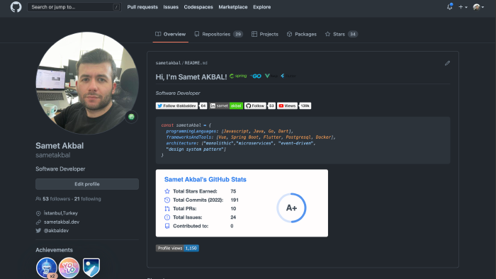Click the Contributed to row
The width and height of the screenshot is (496, 279).
click(199, 226)
